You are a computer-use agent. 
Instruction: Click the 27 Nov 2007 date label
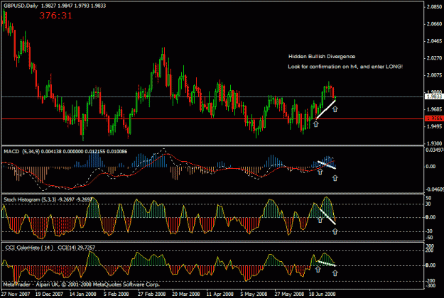click(16, 294)
